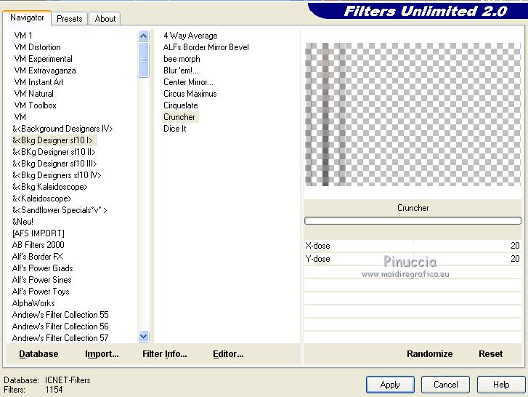Open &<Sandflower Specials°v°> category
528x397 pixels.
pyautogui.click(x=60, y=210)
